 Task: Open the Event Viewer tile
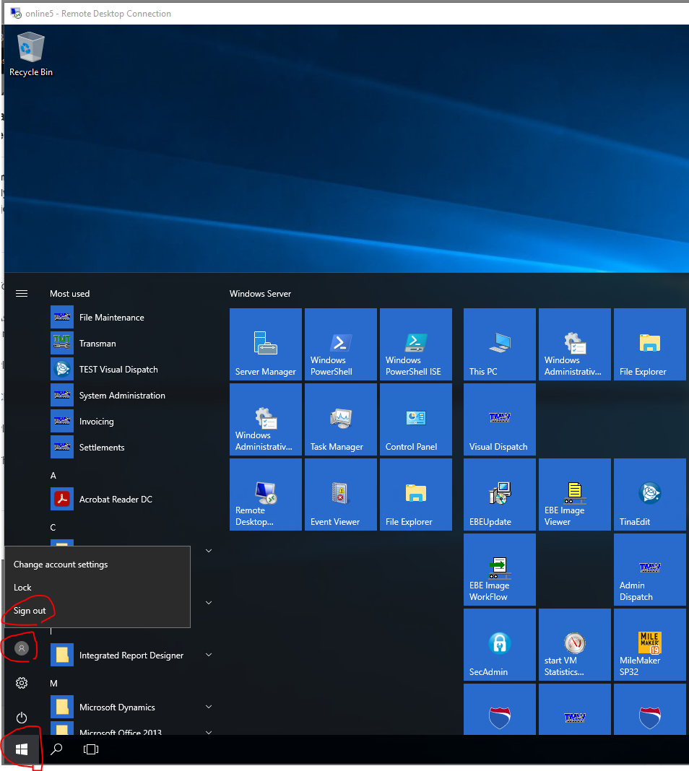[341, 495]
